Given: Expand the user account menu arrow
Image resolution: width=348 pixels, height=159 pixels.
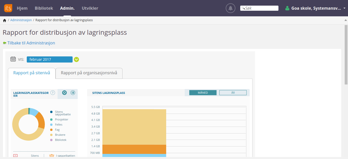Looking at the screenshot, I should [344, 8].
